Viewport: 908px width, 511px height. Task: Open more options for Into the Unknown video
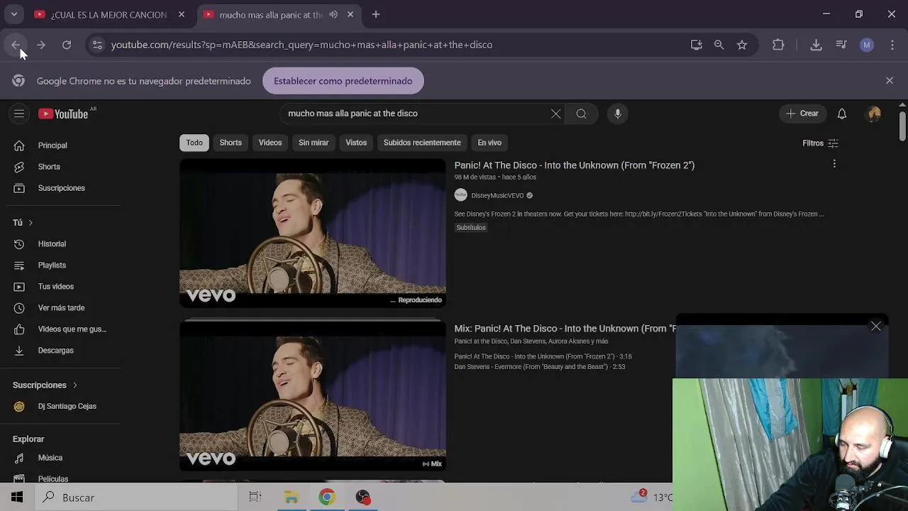tap(834, 164)
